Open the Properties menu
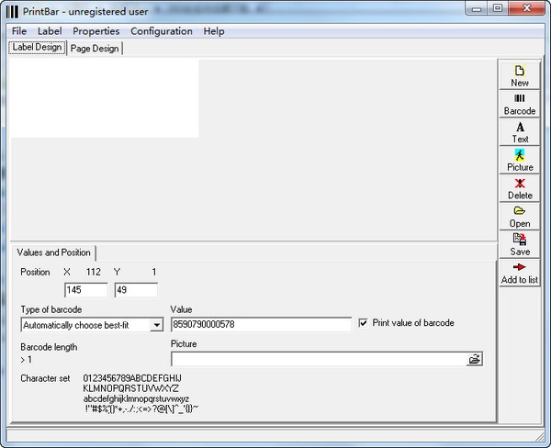551x448 pixels. click(96, 31)
